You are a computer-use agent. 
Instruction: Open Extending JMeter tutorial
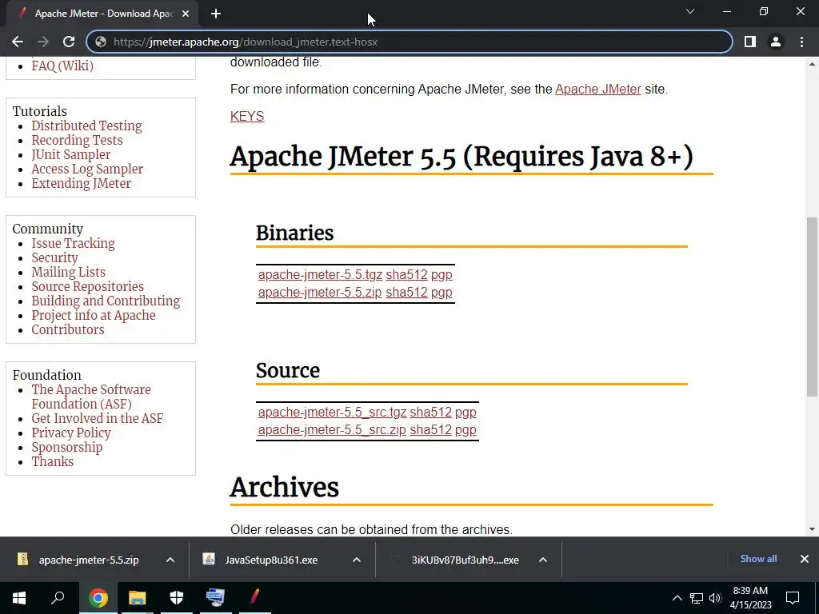point(81,183)
